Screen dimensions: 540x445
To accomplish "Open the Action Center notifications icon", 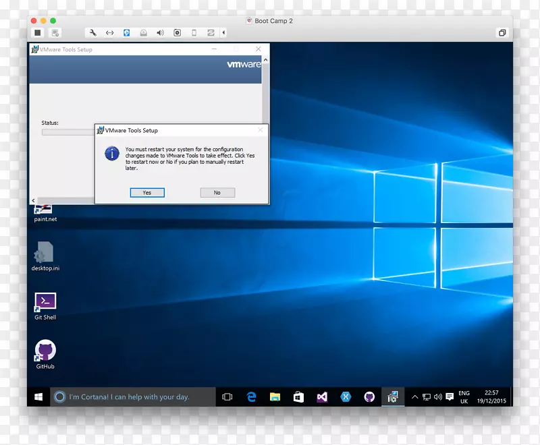I will pyautogui.click(x=449, y=396).
